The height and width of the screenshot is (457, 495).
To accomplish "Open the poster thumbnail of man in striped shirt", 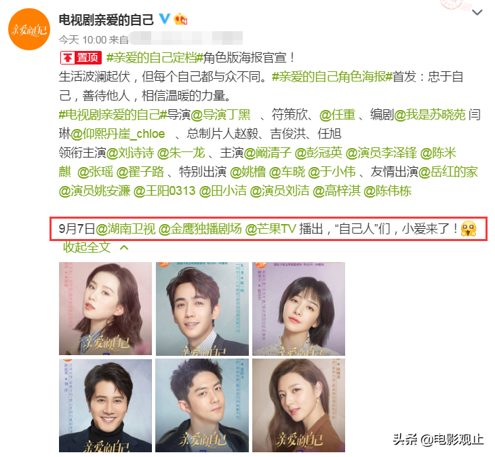I will [x=202, y=308].
